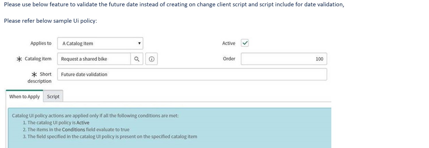429x148 pixels.
Task: Click the 'catalog UI policy is Active' condition line
Action: [56, 123]
